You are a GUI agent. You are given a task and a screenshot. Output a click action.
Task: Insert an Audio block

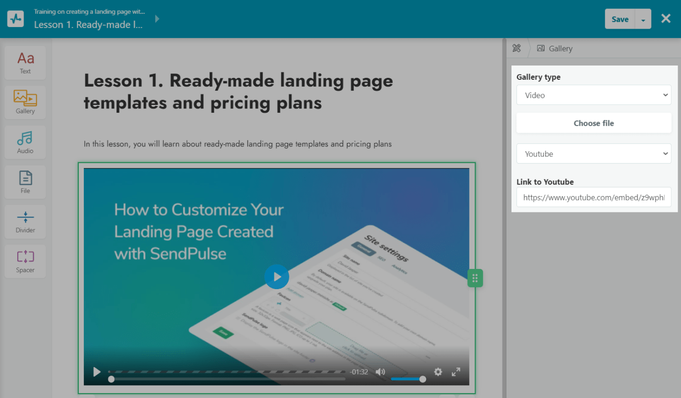[25, 142]
